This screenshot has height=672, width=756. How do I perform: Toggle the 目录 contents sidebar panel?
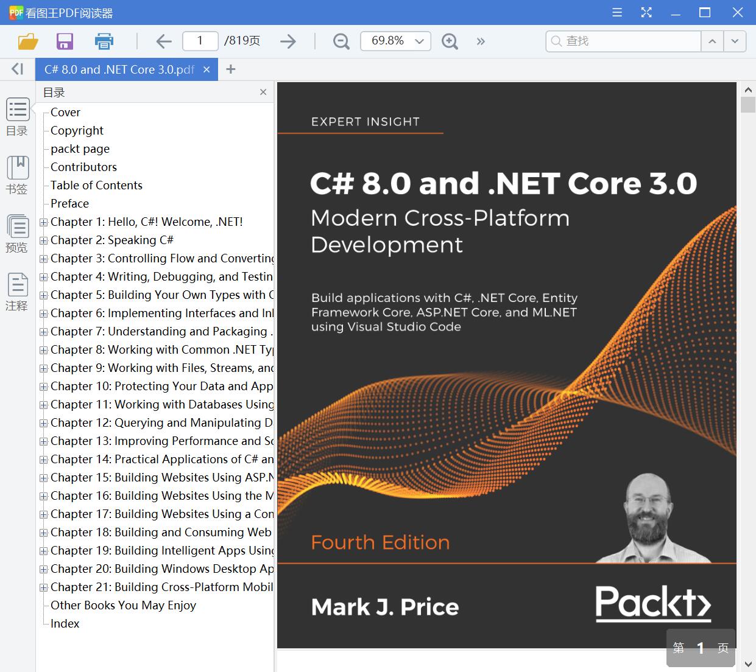tap(17, 117)
